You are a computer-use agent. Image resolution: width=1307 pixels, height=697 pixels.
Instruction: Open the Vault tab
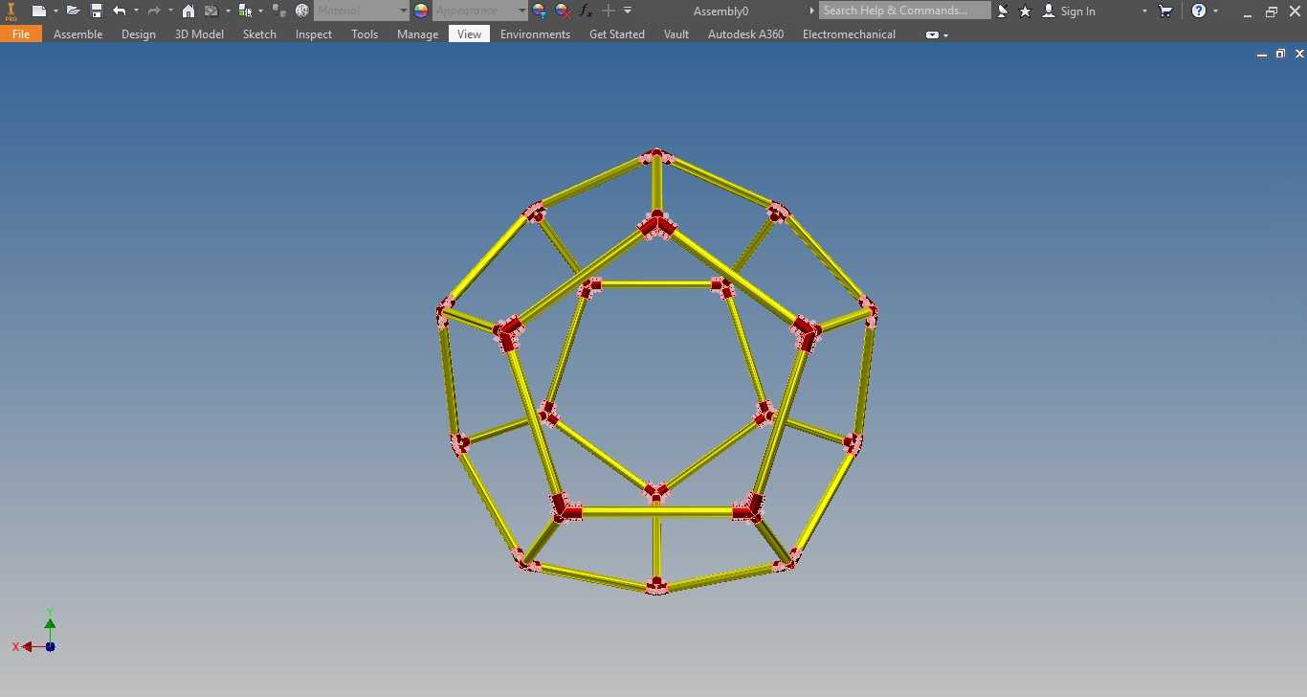[676, 34]
